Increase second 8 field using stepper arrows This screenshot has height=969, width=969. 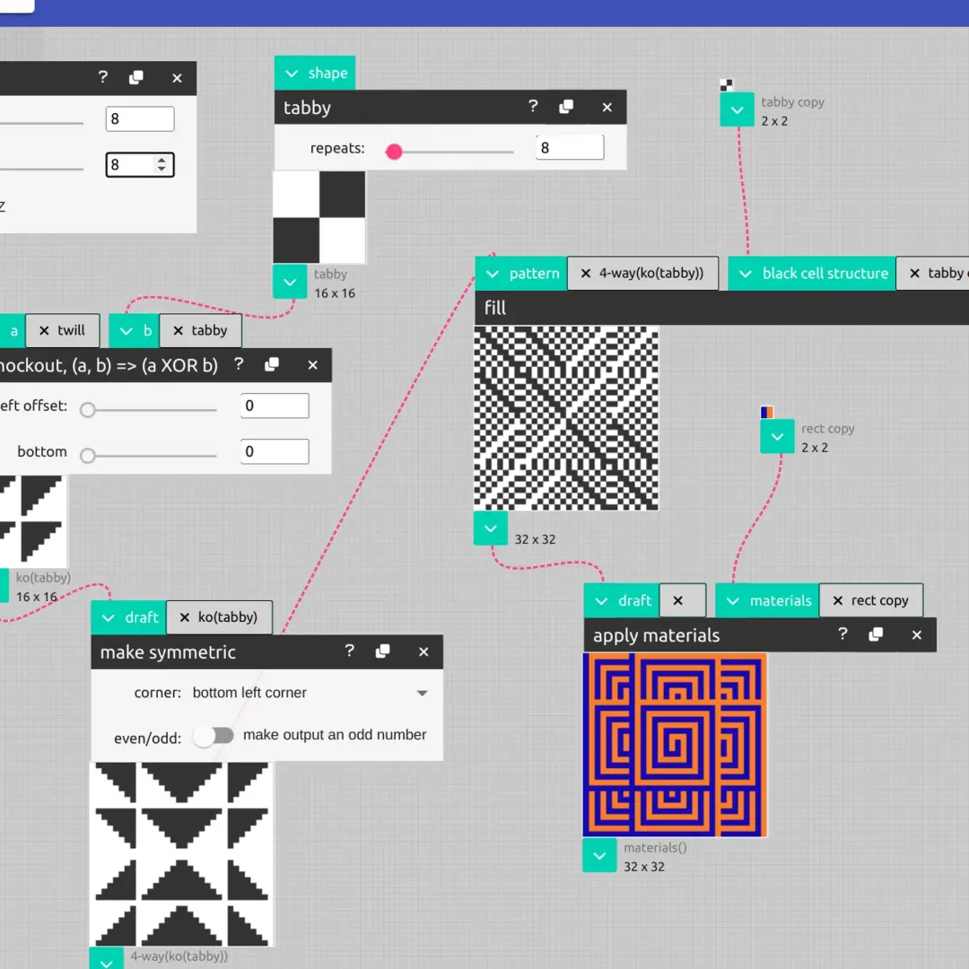tap(161, 160)
